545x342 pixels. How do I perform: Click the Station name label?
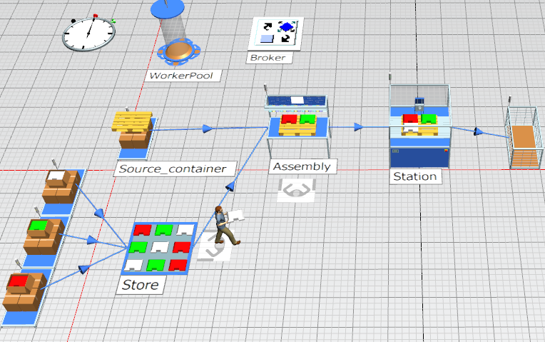[414, 176]
